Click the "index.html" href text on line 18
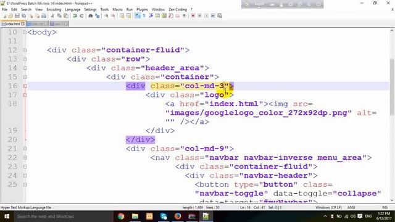 pyautogui.click(x=234, y=104)
